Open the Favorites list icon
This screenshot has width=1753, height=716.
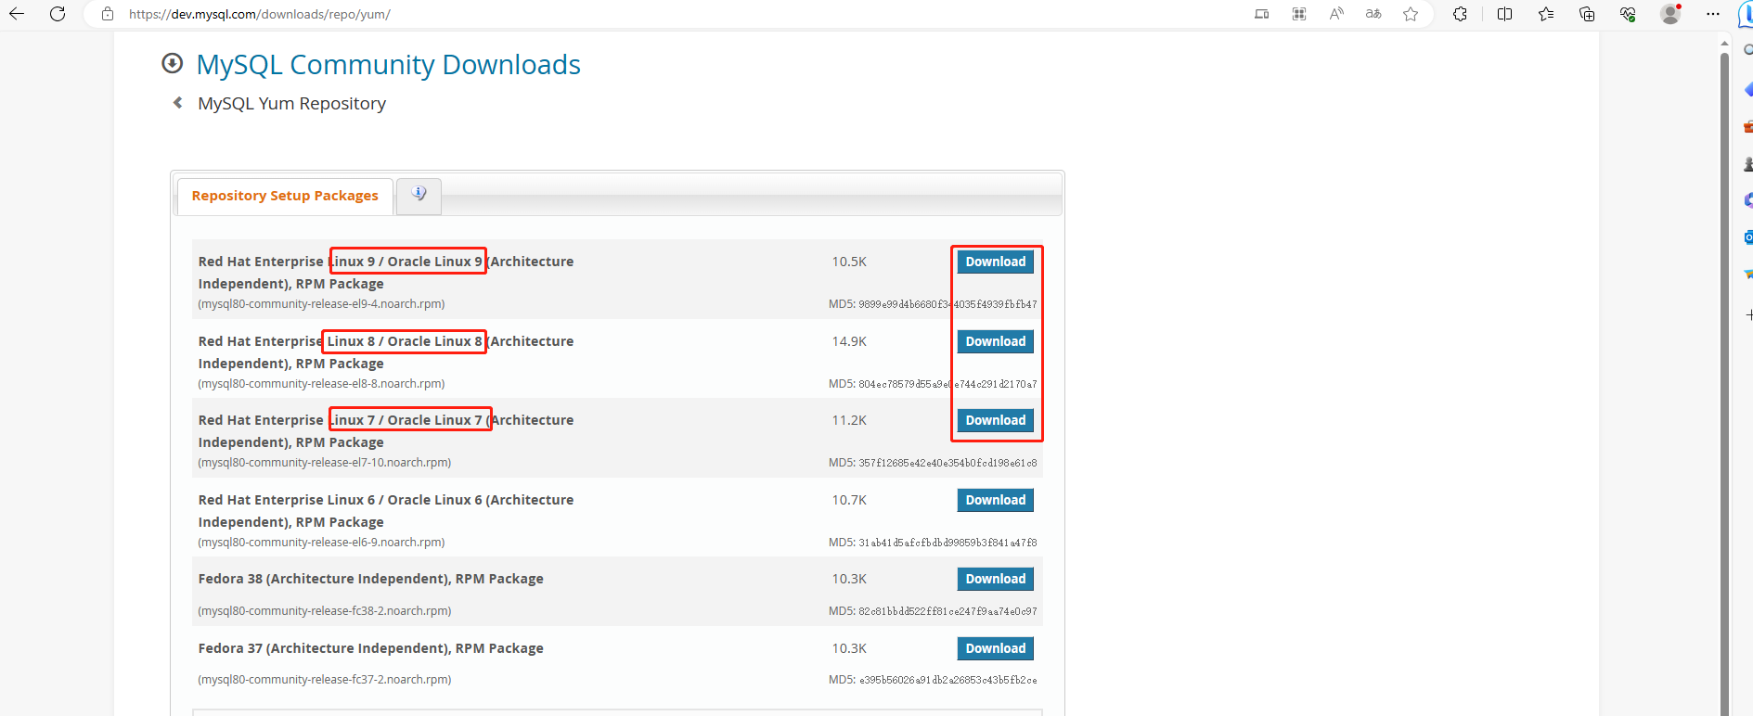(x=1546, y=14)
